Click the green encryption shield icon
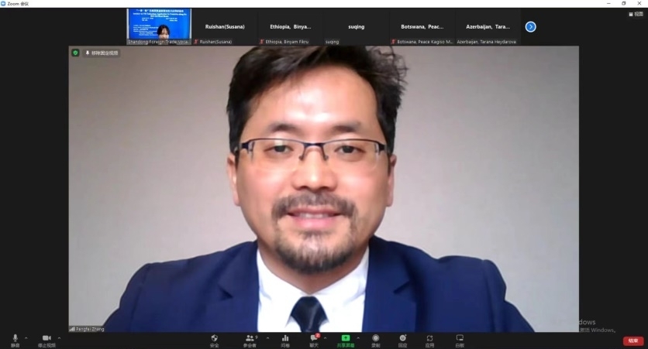This screenshot has width=648, height=349. (75, 53)
